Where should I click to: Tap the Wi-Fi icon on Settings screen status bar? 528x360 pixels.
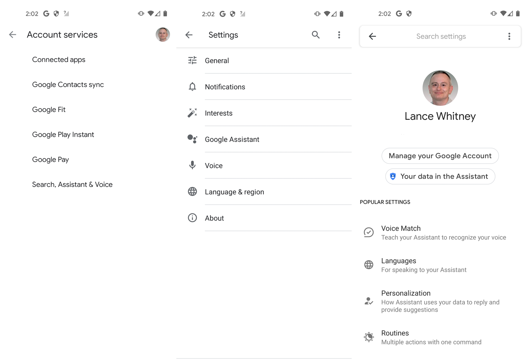[327, 14]
